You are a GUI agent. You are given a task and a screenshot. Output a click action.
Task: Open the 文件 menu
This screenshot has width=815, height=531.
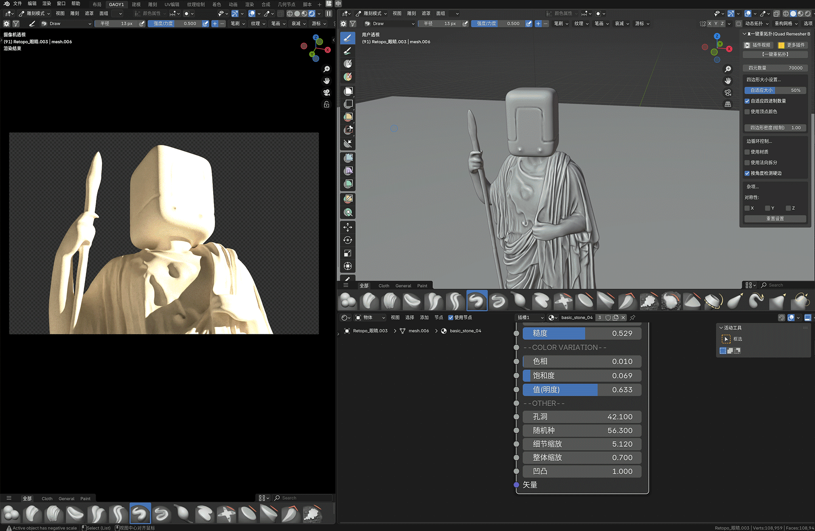tap(17, 4)
